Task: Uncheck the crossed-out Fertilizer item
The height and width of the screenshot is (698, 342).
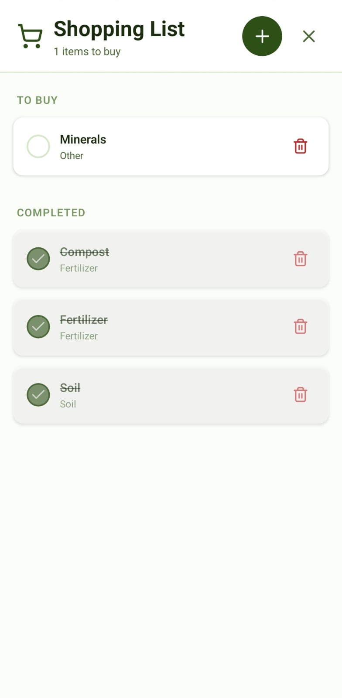Action: pyautogui.click(x=38, y=326)
